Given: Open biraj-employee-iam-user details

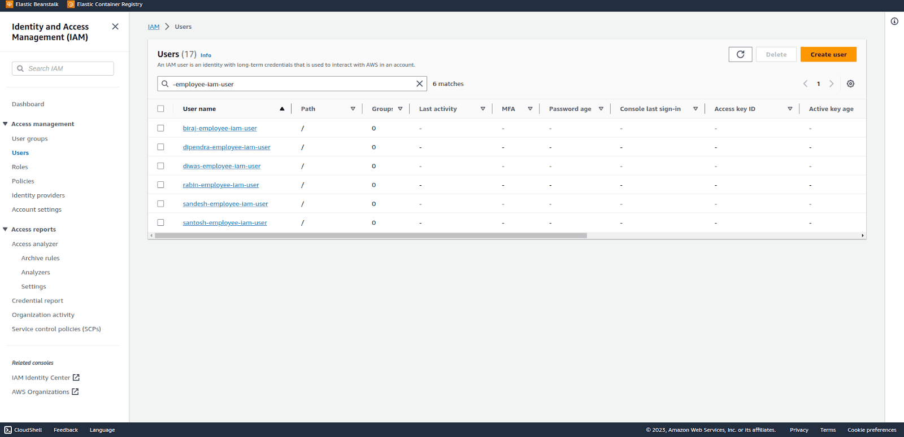Looking at the screenshot, I should [x=220, y=128].
